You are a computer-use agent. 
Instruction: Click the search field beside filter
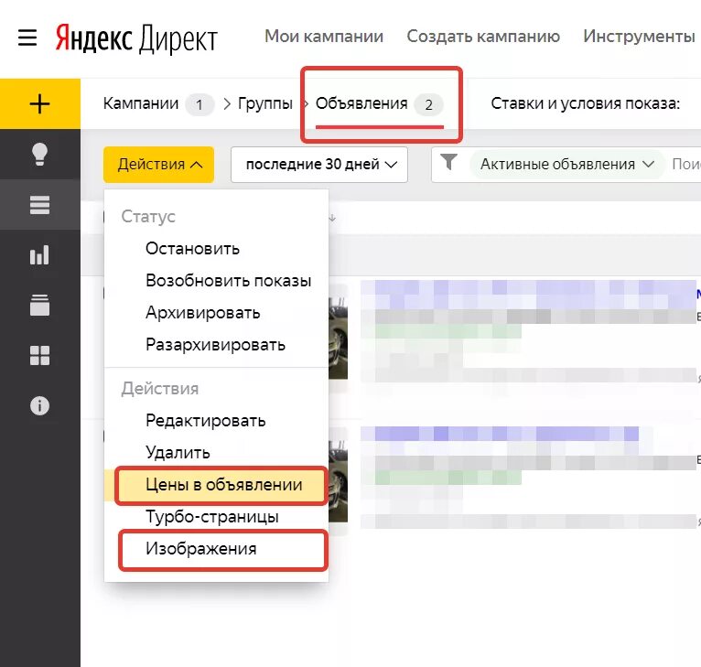tap(685, 165)
